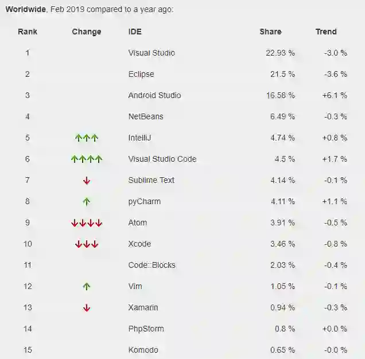The width and height of the screenshot is (365, 359).
Task: Click the NetBeans IDE name
Action: click(146, 116)
